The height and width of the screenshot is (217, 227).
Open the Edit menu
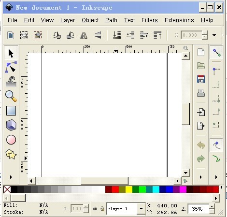(29, 20)
